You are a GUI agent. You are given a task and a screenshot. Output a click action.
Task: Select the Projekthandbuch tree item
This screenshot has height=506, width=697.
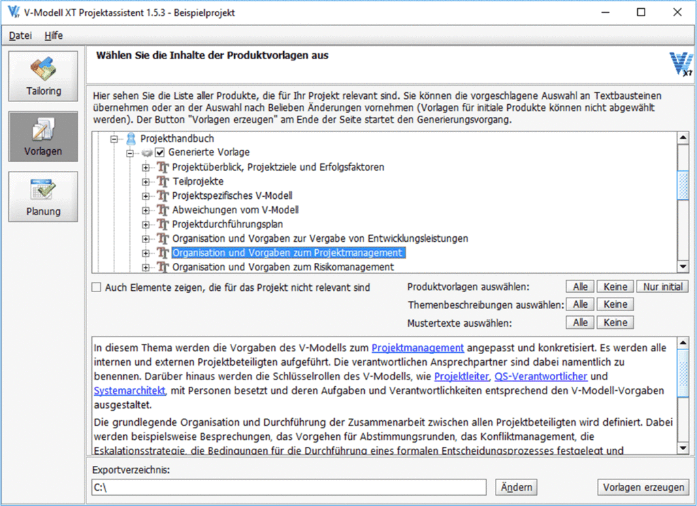(177, 139)
